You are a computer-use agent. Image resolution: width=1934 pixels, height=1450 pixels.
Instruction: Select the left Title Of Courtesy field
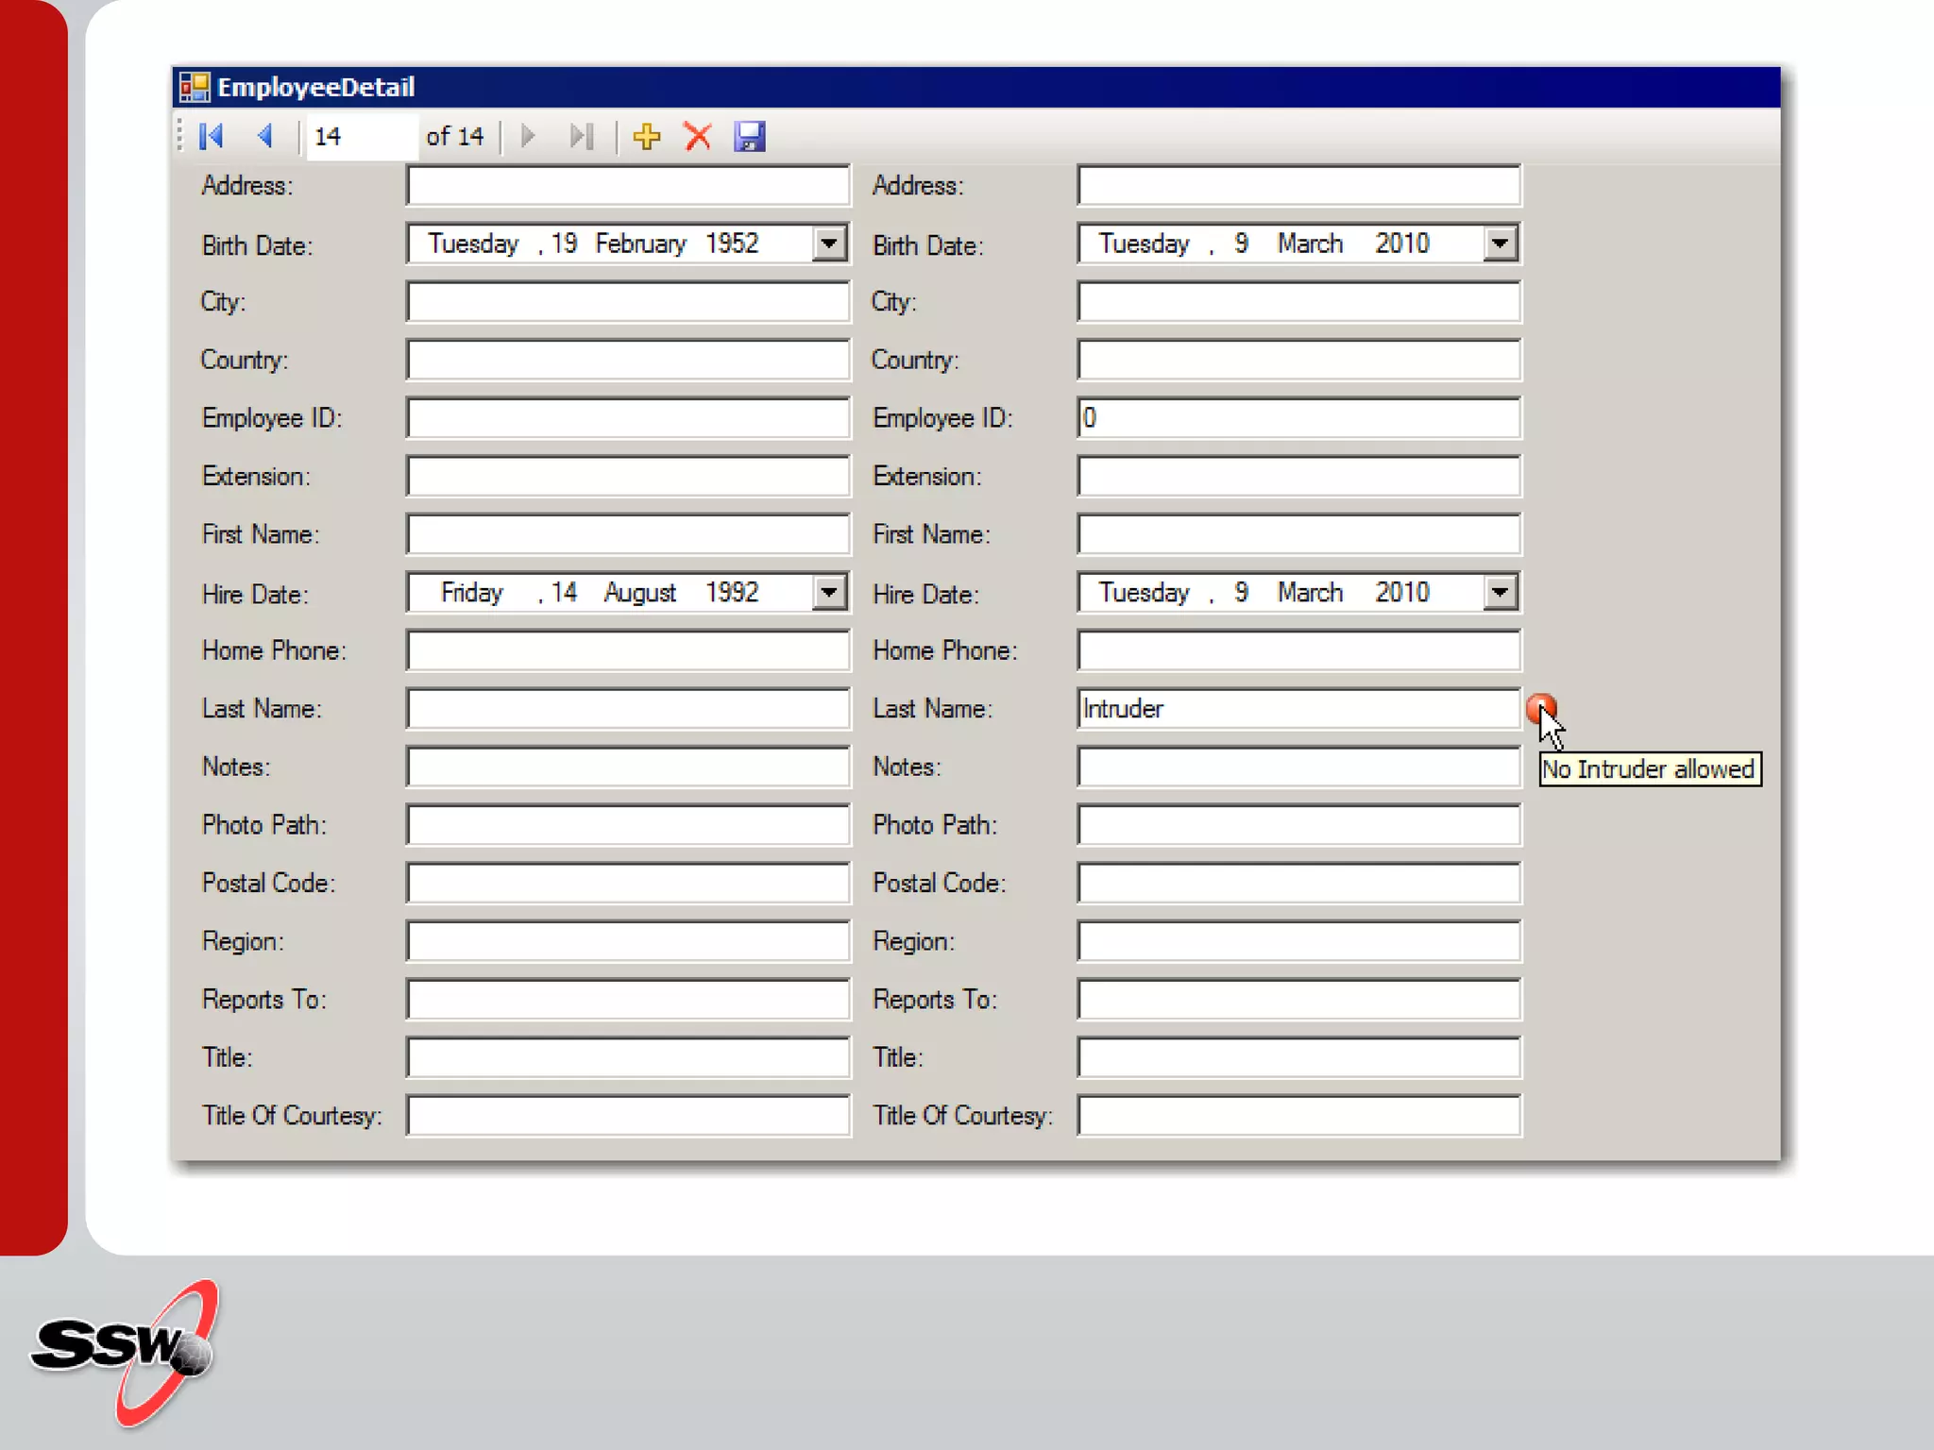[x=627, y=1116]
